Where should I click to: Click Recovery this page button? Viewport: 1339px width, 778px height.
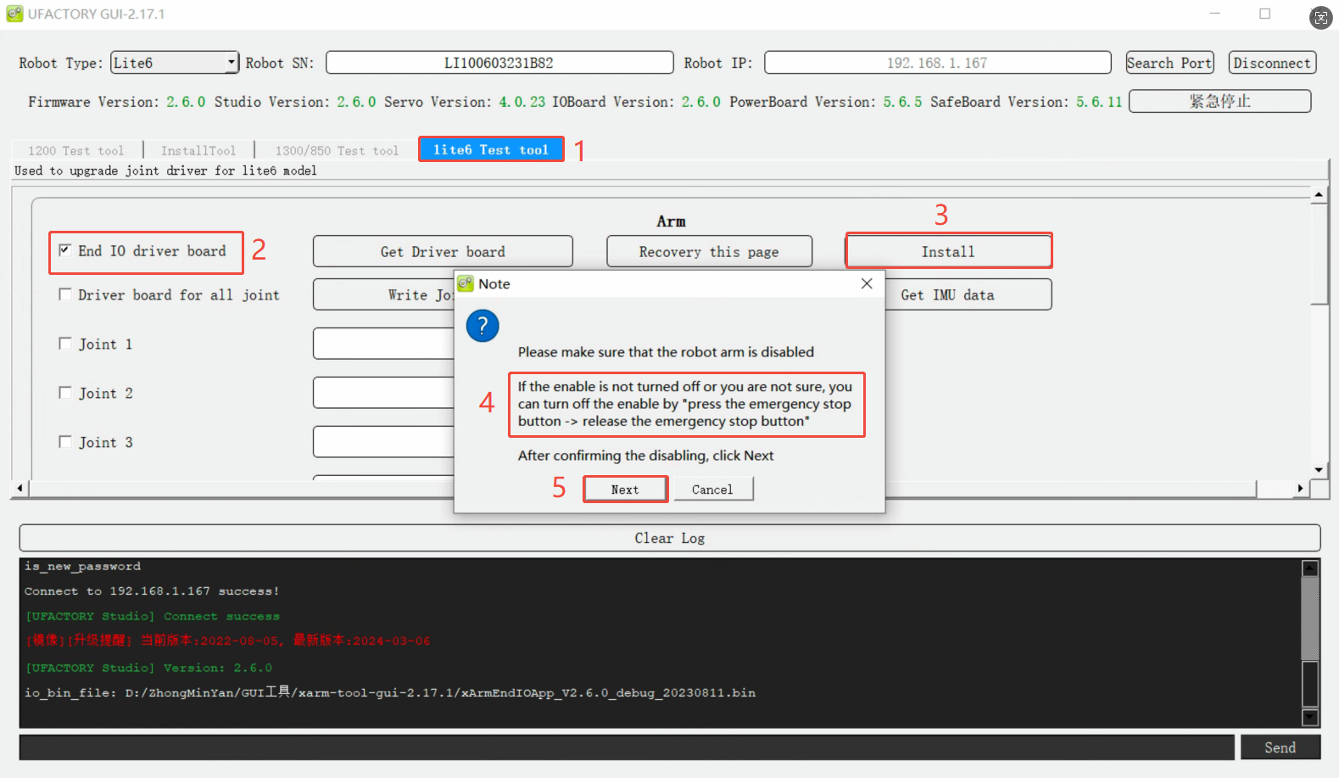[709, 251]
